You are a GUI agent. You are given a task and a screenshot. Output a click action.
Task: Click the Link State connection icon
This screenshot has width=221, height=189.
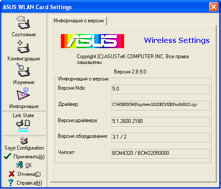pyautogui.click(x=23, y=126)
